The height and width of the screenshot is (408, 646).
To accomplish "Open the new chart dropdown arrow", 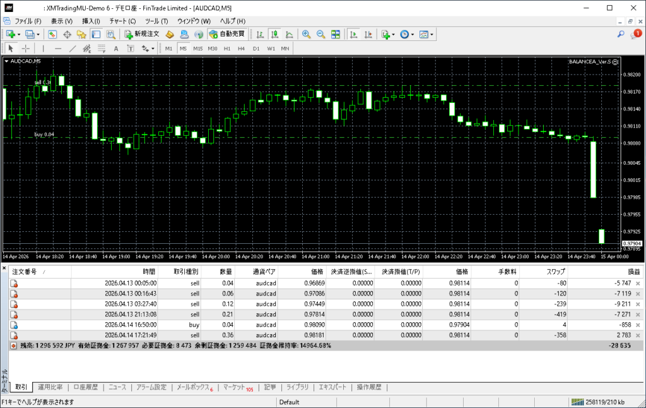I will pyautogui.click(x=19, y=34).
